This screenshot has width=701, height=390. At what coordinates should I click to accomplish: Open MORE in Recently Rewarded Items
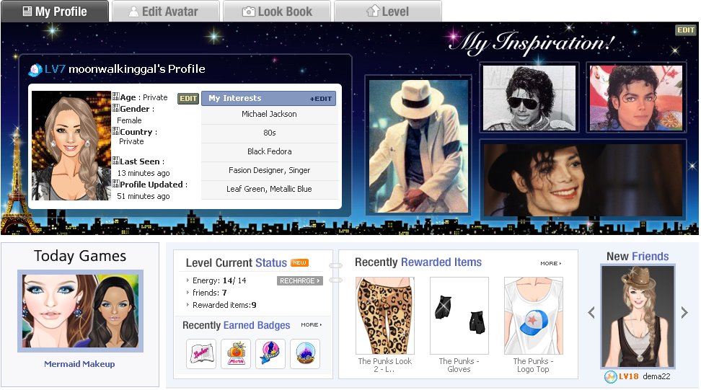click(551, 264)
